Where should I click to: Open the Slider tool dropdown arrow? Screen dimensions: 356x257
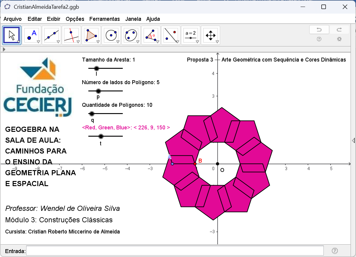click(x=197, y=42)
